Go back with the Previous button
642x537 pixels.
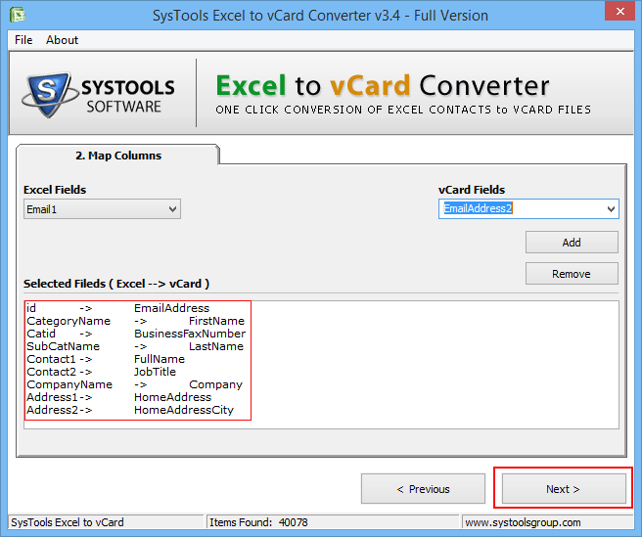coord(423,489)
